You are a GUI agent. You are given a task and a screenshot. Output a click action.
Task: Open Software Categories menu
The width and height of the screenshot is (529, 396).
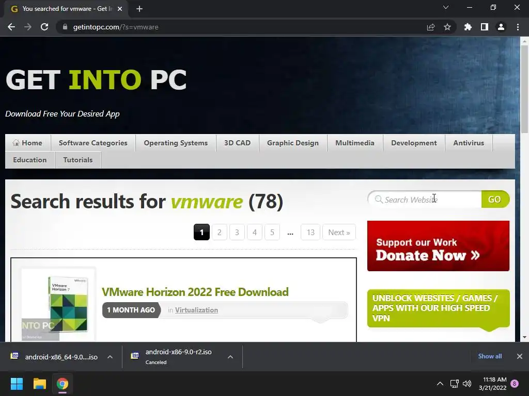click(x=93, y=143)
